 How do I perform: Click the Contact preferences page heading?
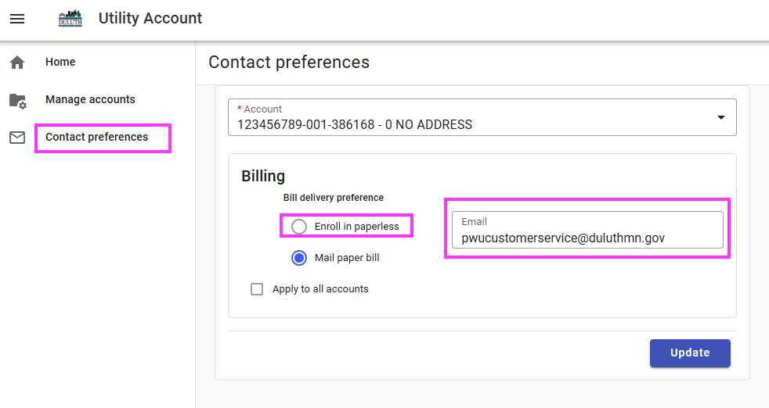click(289, 63)
